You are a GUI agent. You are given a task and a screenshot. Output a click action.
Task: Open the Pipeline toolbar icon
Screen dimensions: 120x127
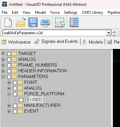pos(74,22)
